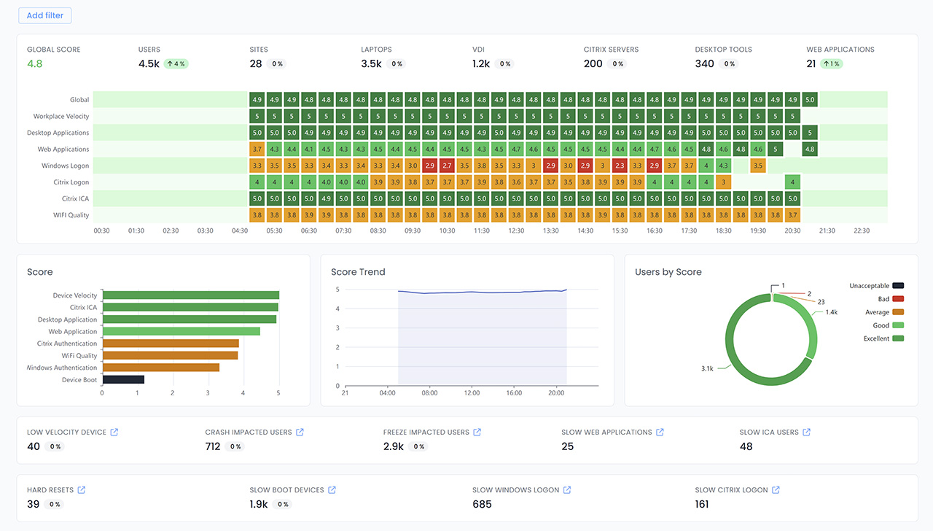
Task: Click the Web Applications 1% trend badge
Action: [x=831, y=64]
